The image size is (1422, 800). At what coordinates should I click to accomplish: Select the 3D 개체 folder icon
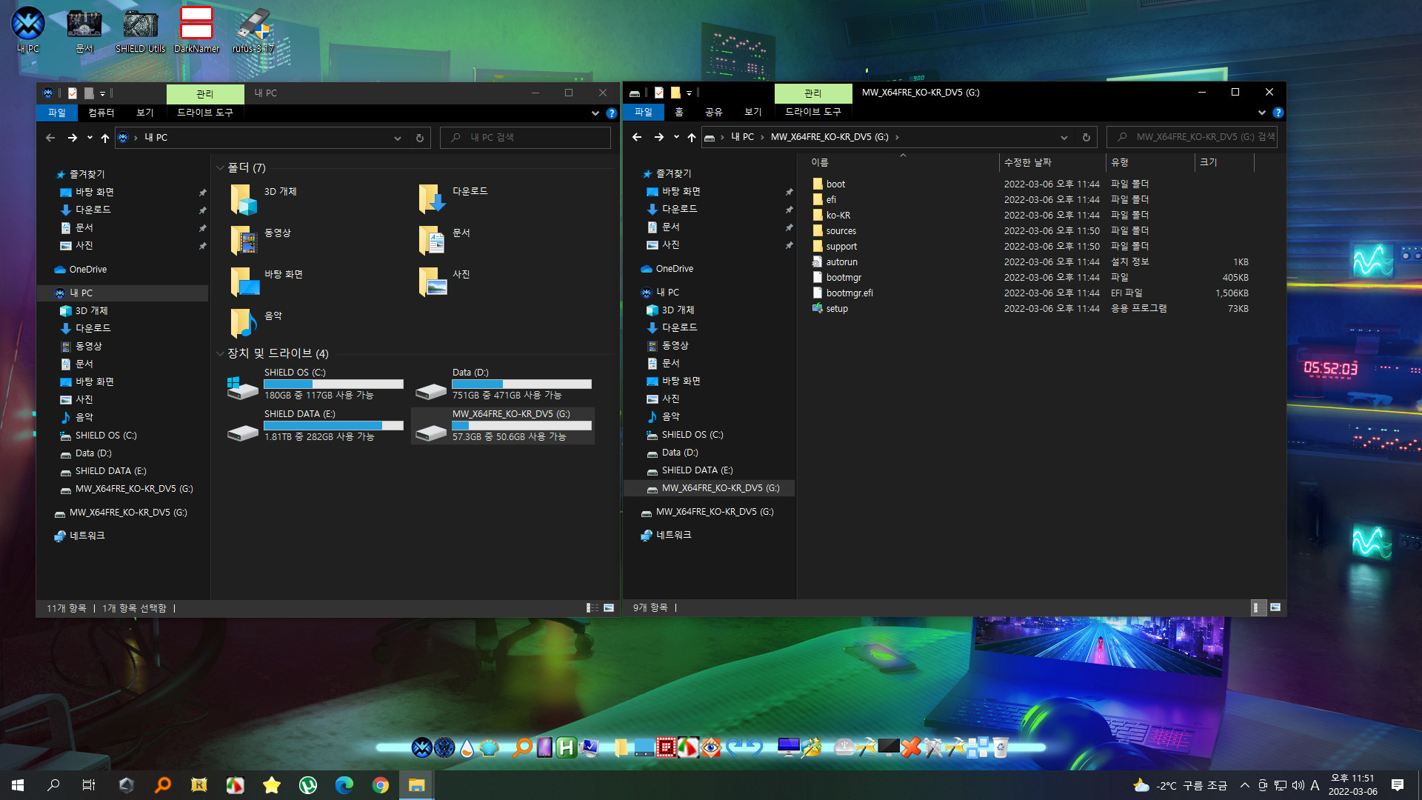(244, 200)
